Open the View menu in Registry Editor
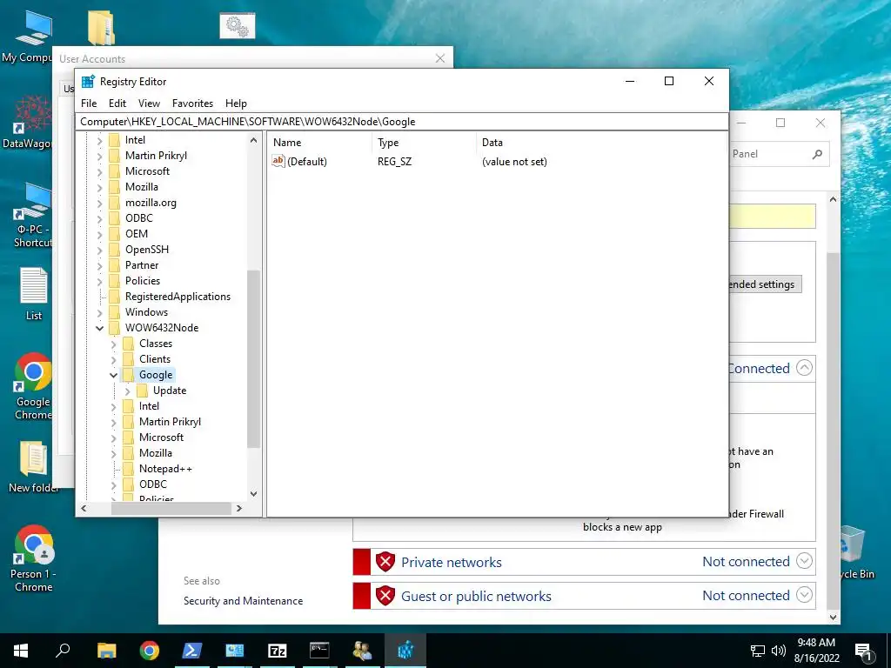891x668 pixels. [x=149, y=104]
